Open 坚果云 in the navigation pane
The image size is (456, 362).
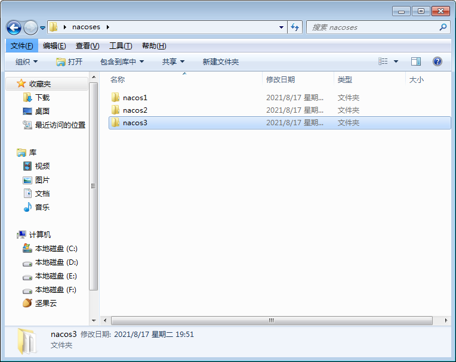tap(45, 303)
